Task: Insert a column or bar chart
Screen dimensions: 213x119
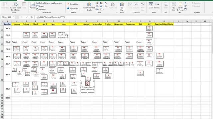Action: coord(97,3)
